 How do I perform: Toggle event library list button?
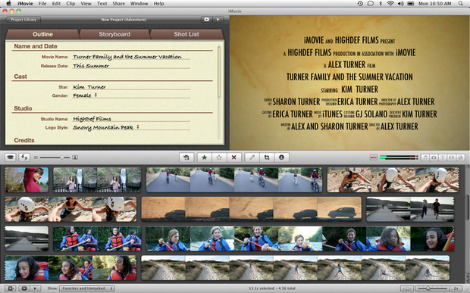pos(10,288)
